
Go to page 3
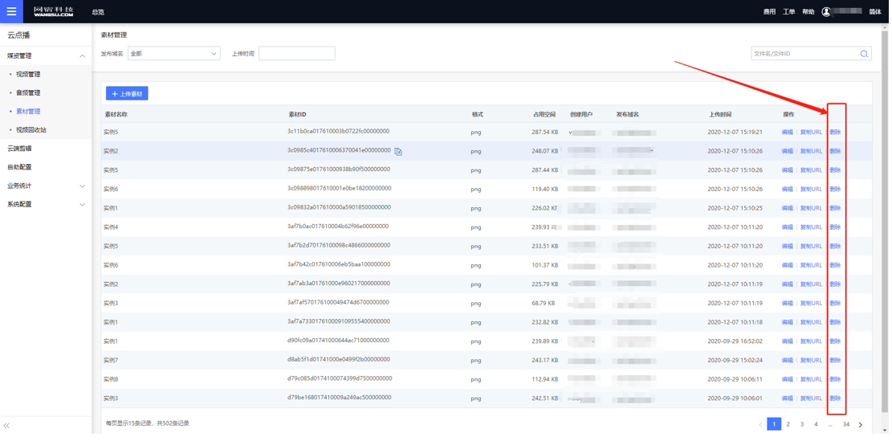(x=802, y=424)
